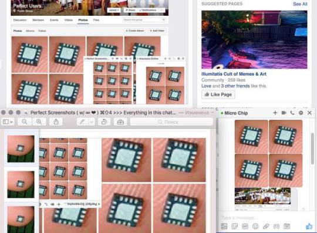Zoom out in the Preview toolbar
The height and width of the screenshot is (233, 317).
[25, 122]
